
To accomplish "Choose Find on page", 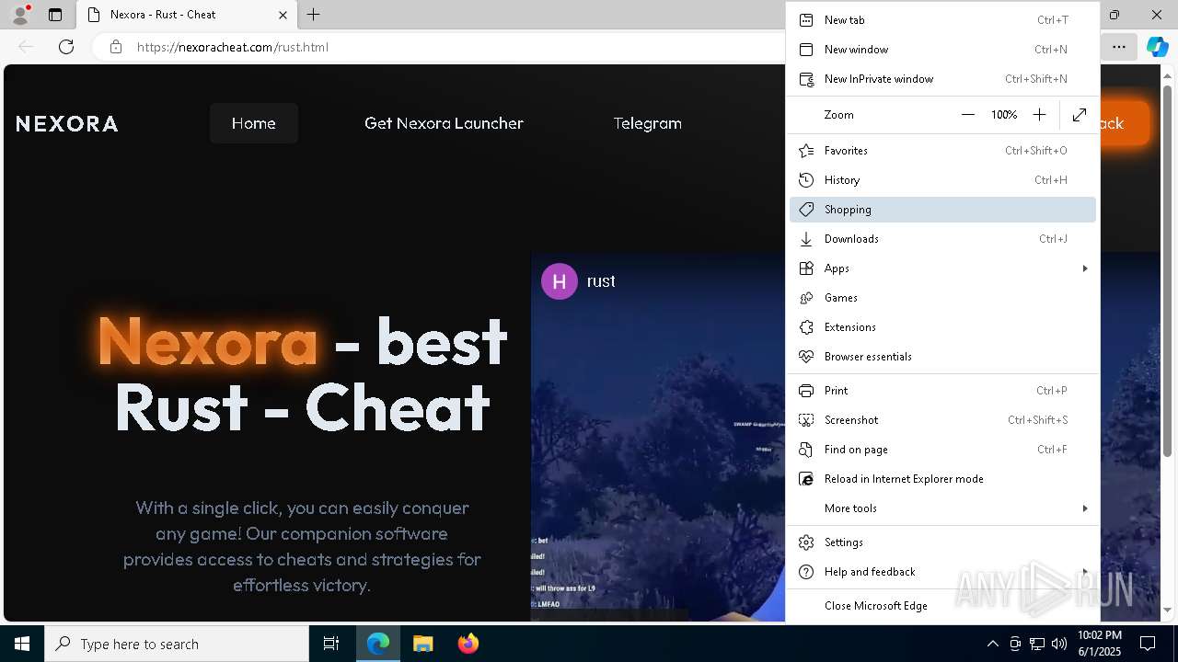I will point(942,450).
